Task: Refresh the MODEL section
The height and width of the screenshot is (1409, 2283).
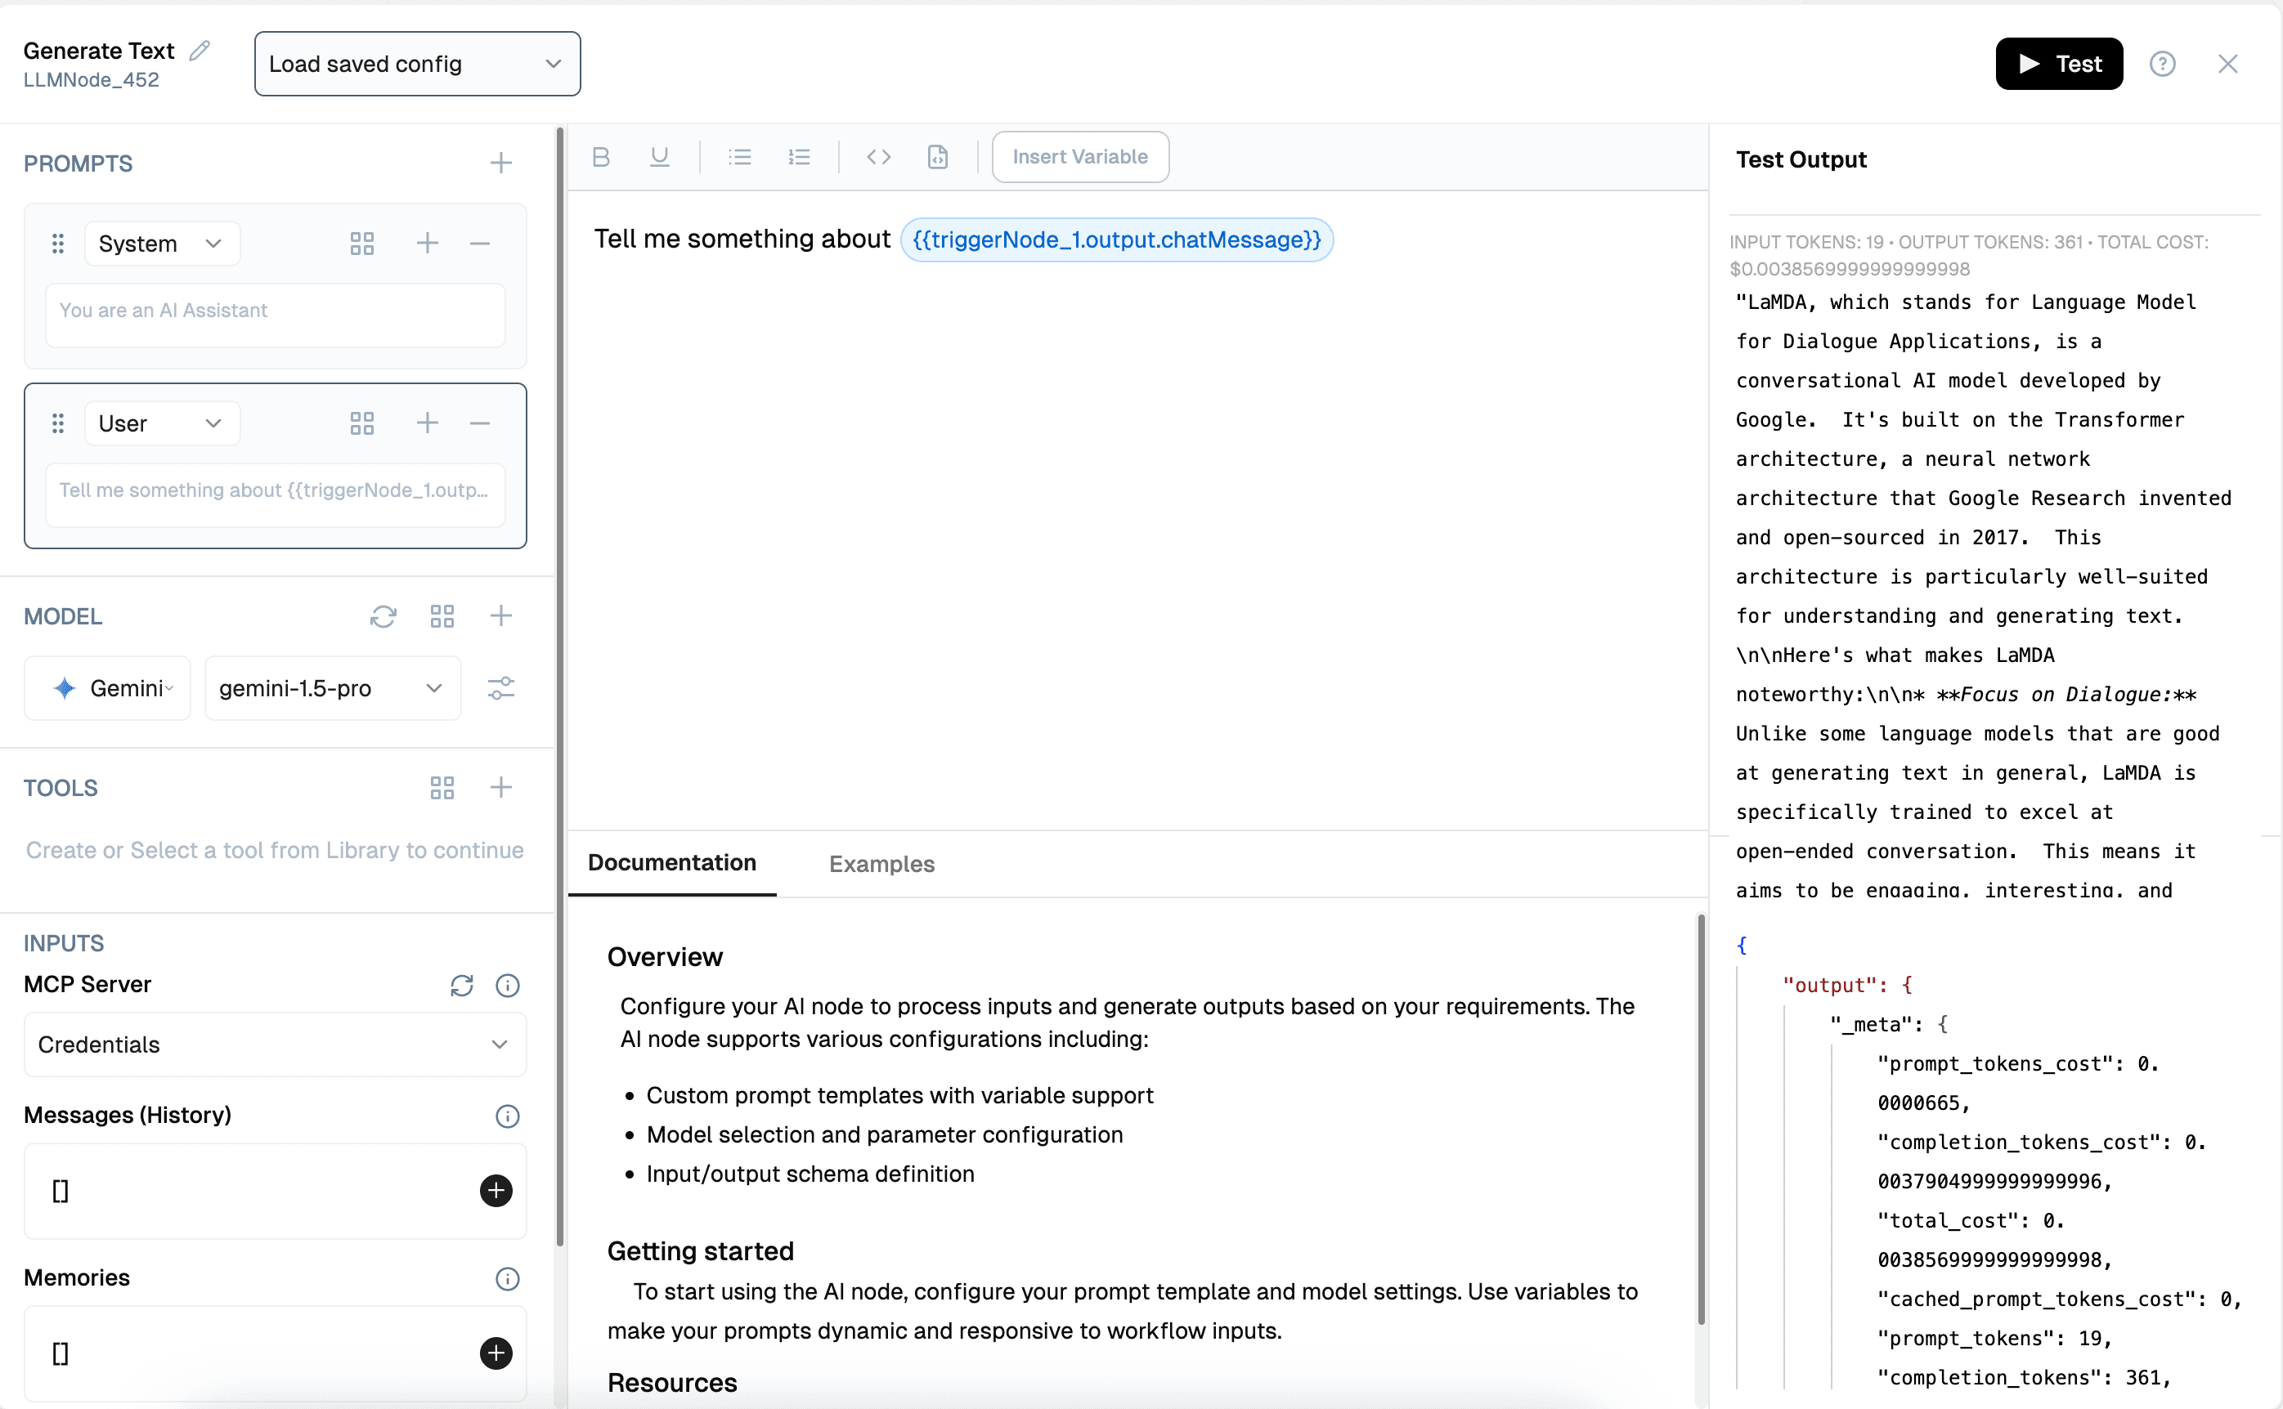Action: click(383, 616)
